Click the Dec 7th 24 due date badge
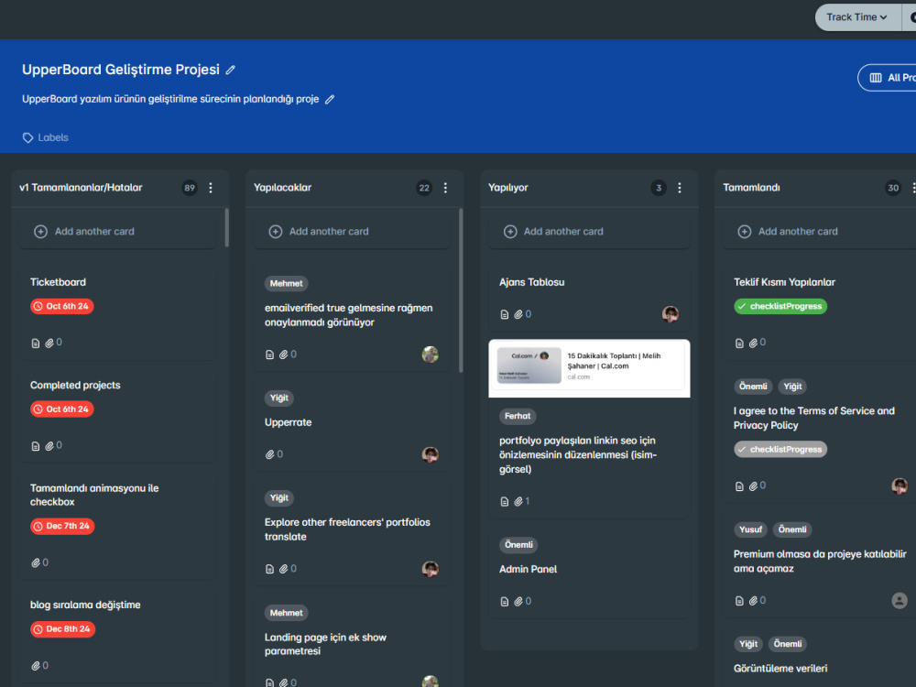 62,527
